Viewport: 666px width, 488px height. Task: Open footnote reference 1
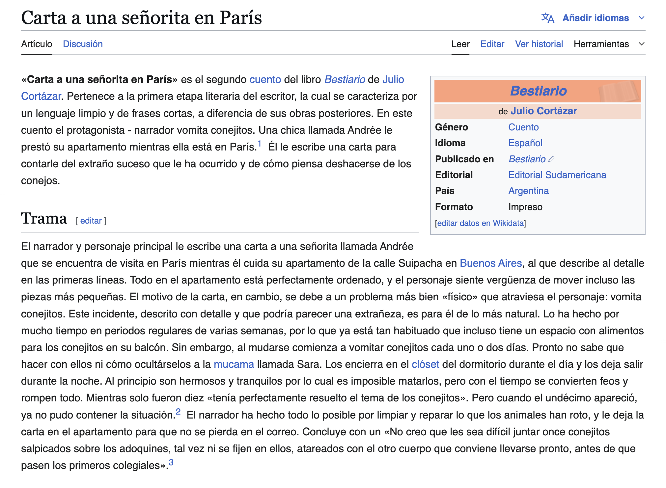pos(260,144)
